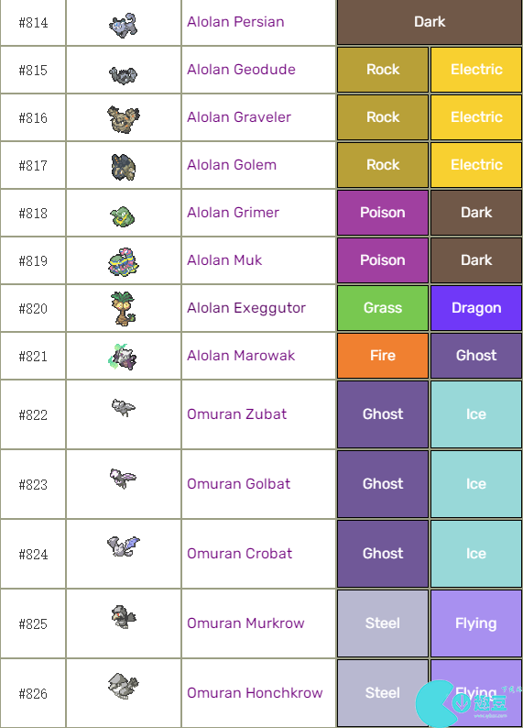Follow the Alolan Muk link
Viewport: 523px width, 728px height.
[x=224, y=260]
